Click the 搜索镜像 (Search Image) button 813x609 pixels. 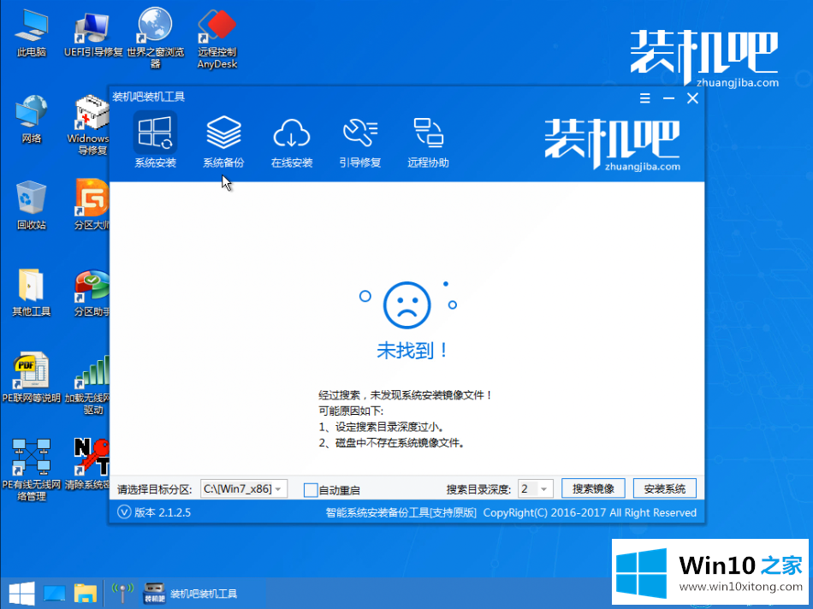pos(593,489)
